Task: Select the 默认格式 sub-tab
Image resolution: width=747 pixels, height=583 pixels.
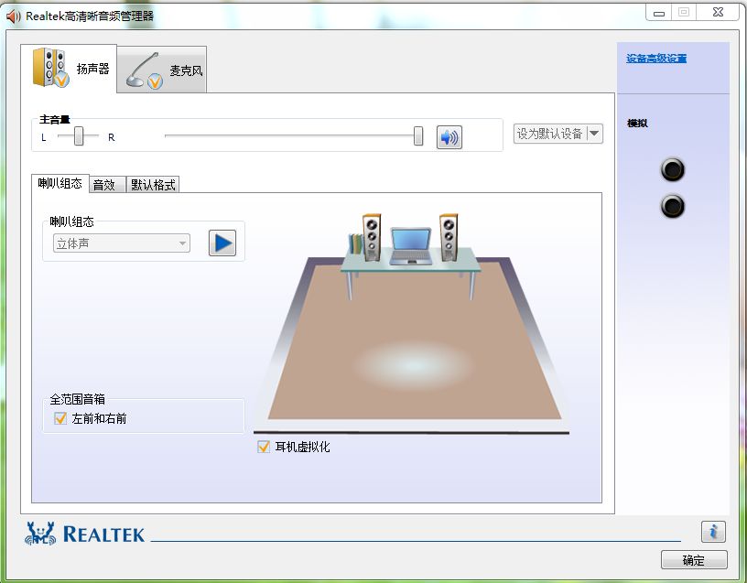Action: point(153,185)
